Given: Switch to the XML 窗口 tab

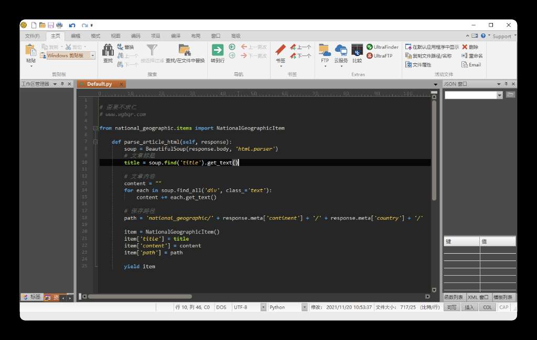Looking at the screenshot, I should coord(478,297).
